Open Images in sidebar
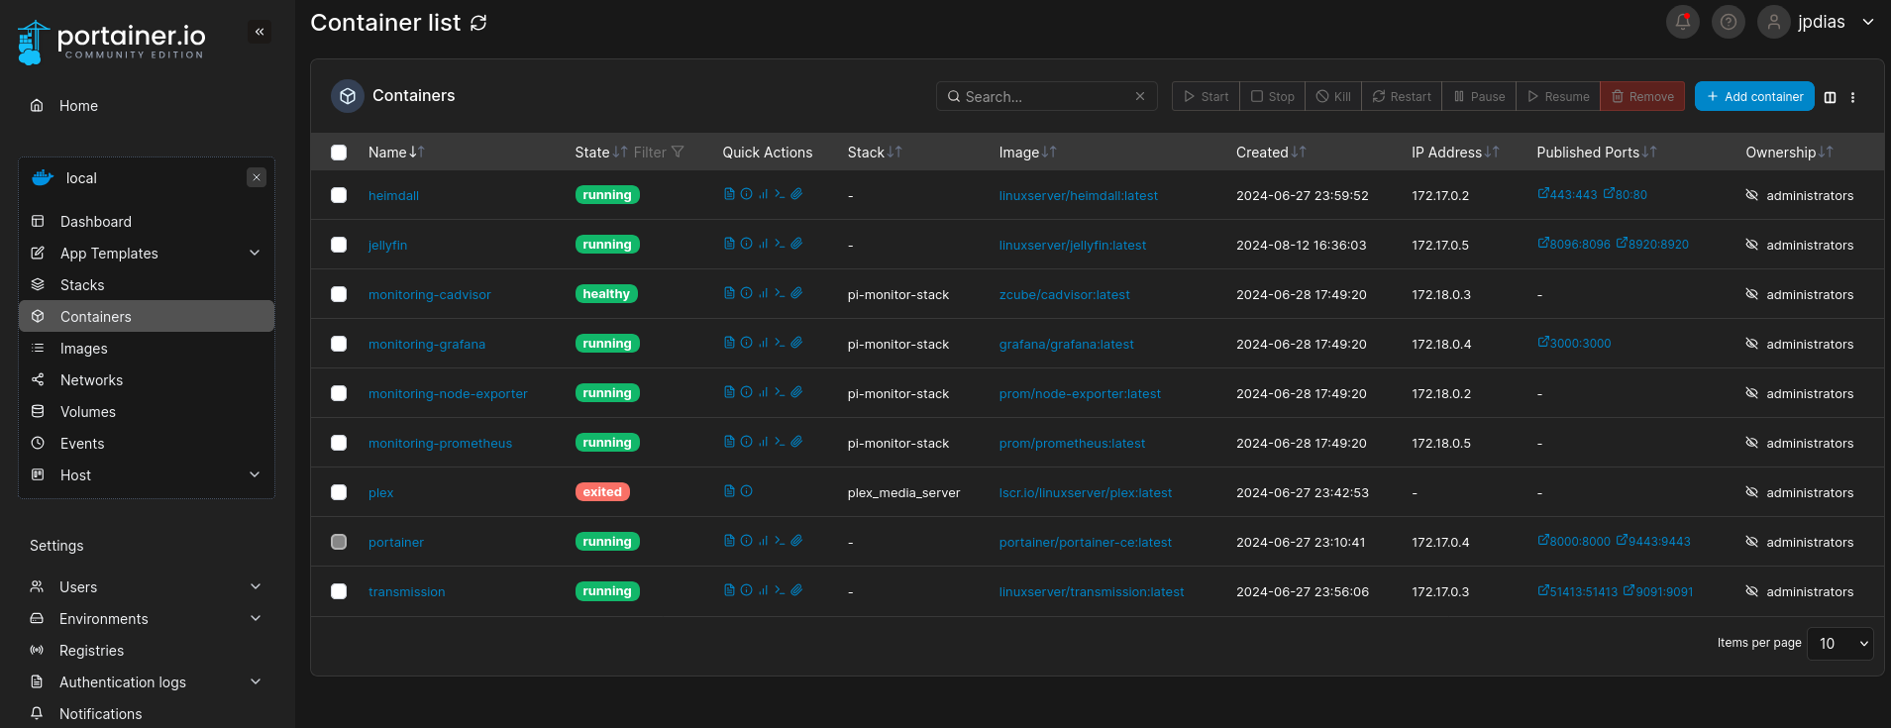1891x728 pixels. click(147, 348)
